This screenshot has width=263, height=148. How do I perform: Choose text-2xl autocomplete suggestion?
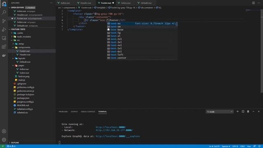[142, 39]
